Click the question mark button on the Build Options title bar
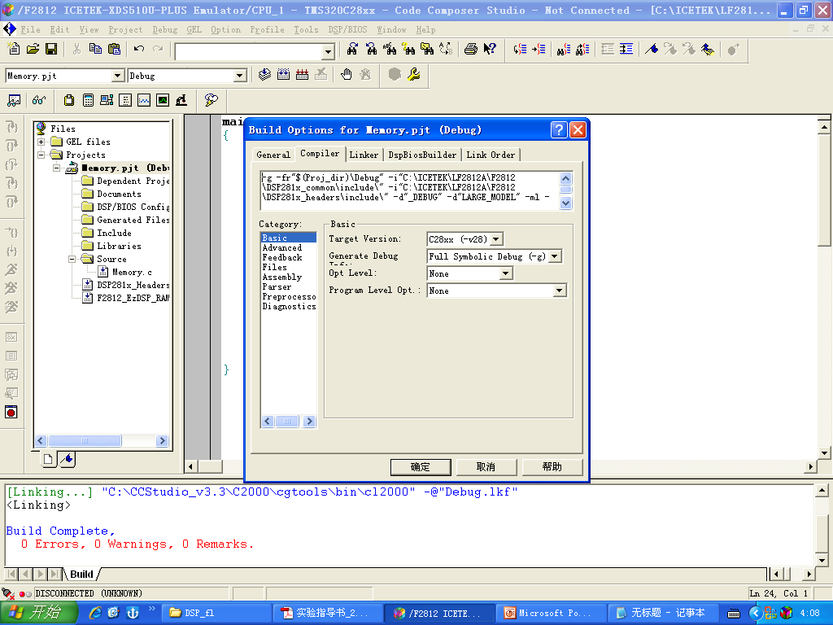 click(559, 129)
